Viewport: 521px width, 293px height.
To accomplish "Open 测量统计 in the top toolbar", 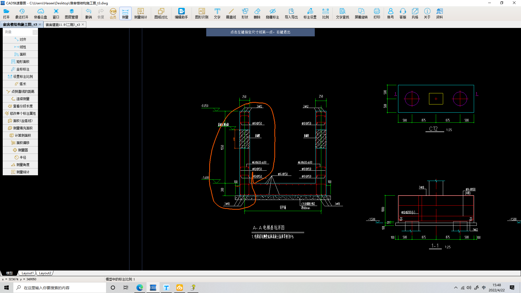I will click(141, 14).
